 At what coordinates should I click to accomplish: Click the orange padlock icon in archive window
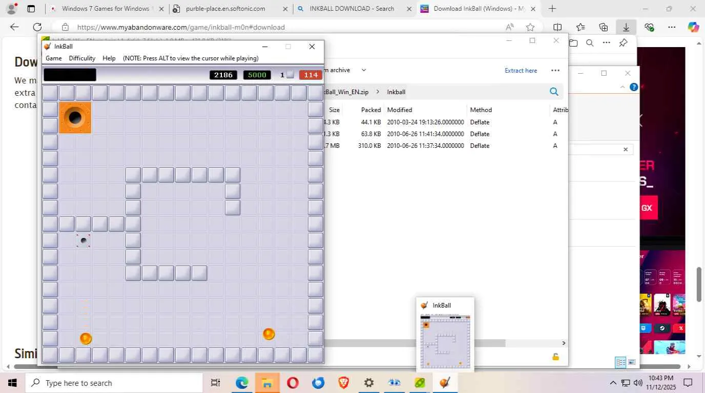coord(555,357)
